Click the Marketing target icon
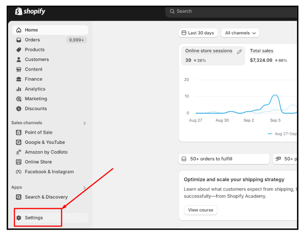Screen dimensions: 306x233 19,99
